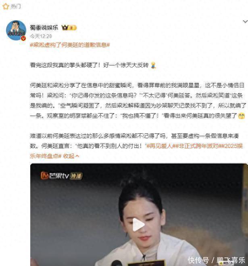
Task: Click the 芒果tv logo on video
Action: (55, 175)
